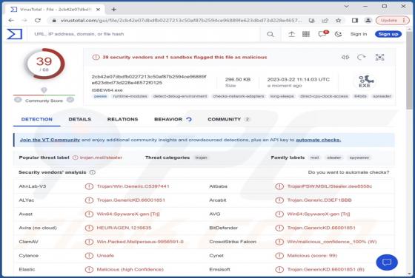The height and width of the screenshot is (278, 415).
Task: Click the Chrome Update button
Action: [x=392, y=20]
